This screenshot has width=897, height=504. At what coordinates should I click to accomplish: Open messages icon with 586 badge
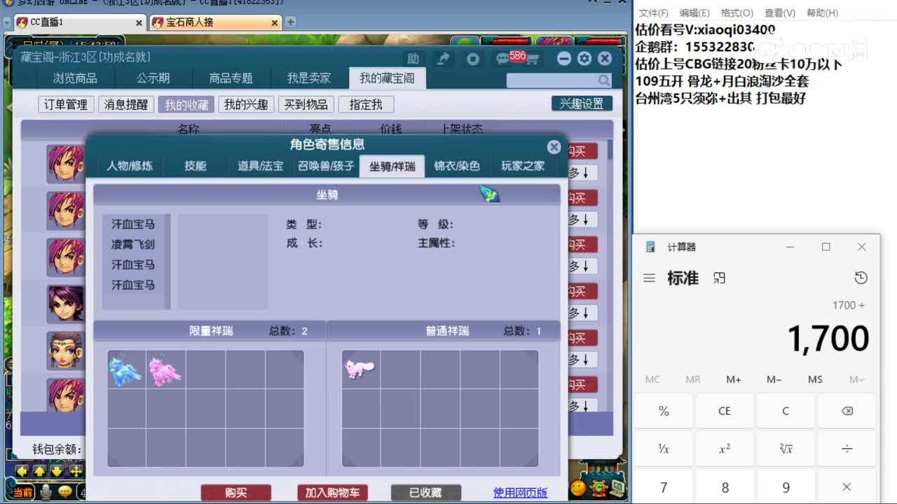503,59
